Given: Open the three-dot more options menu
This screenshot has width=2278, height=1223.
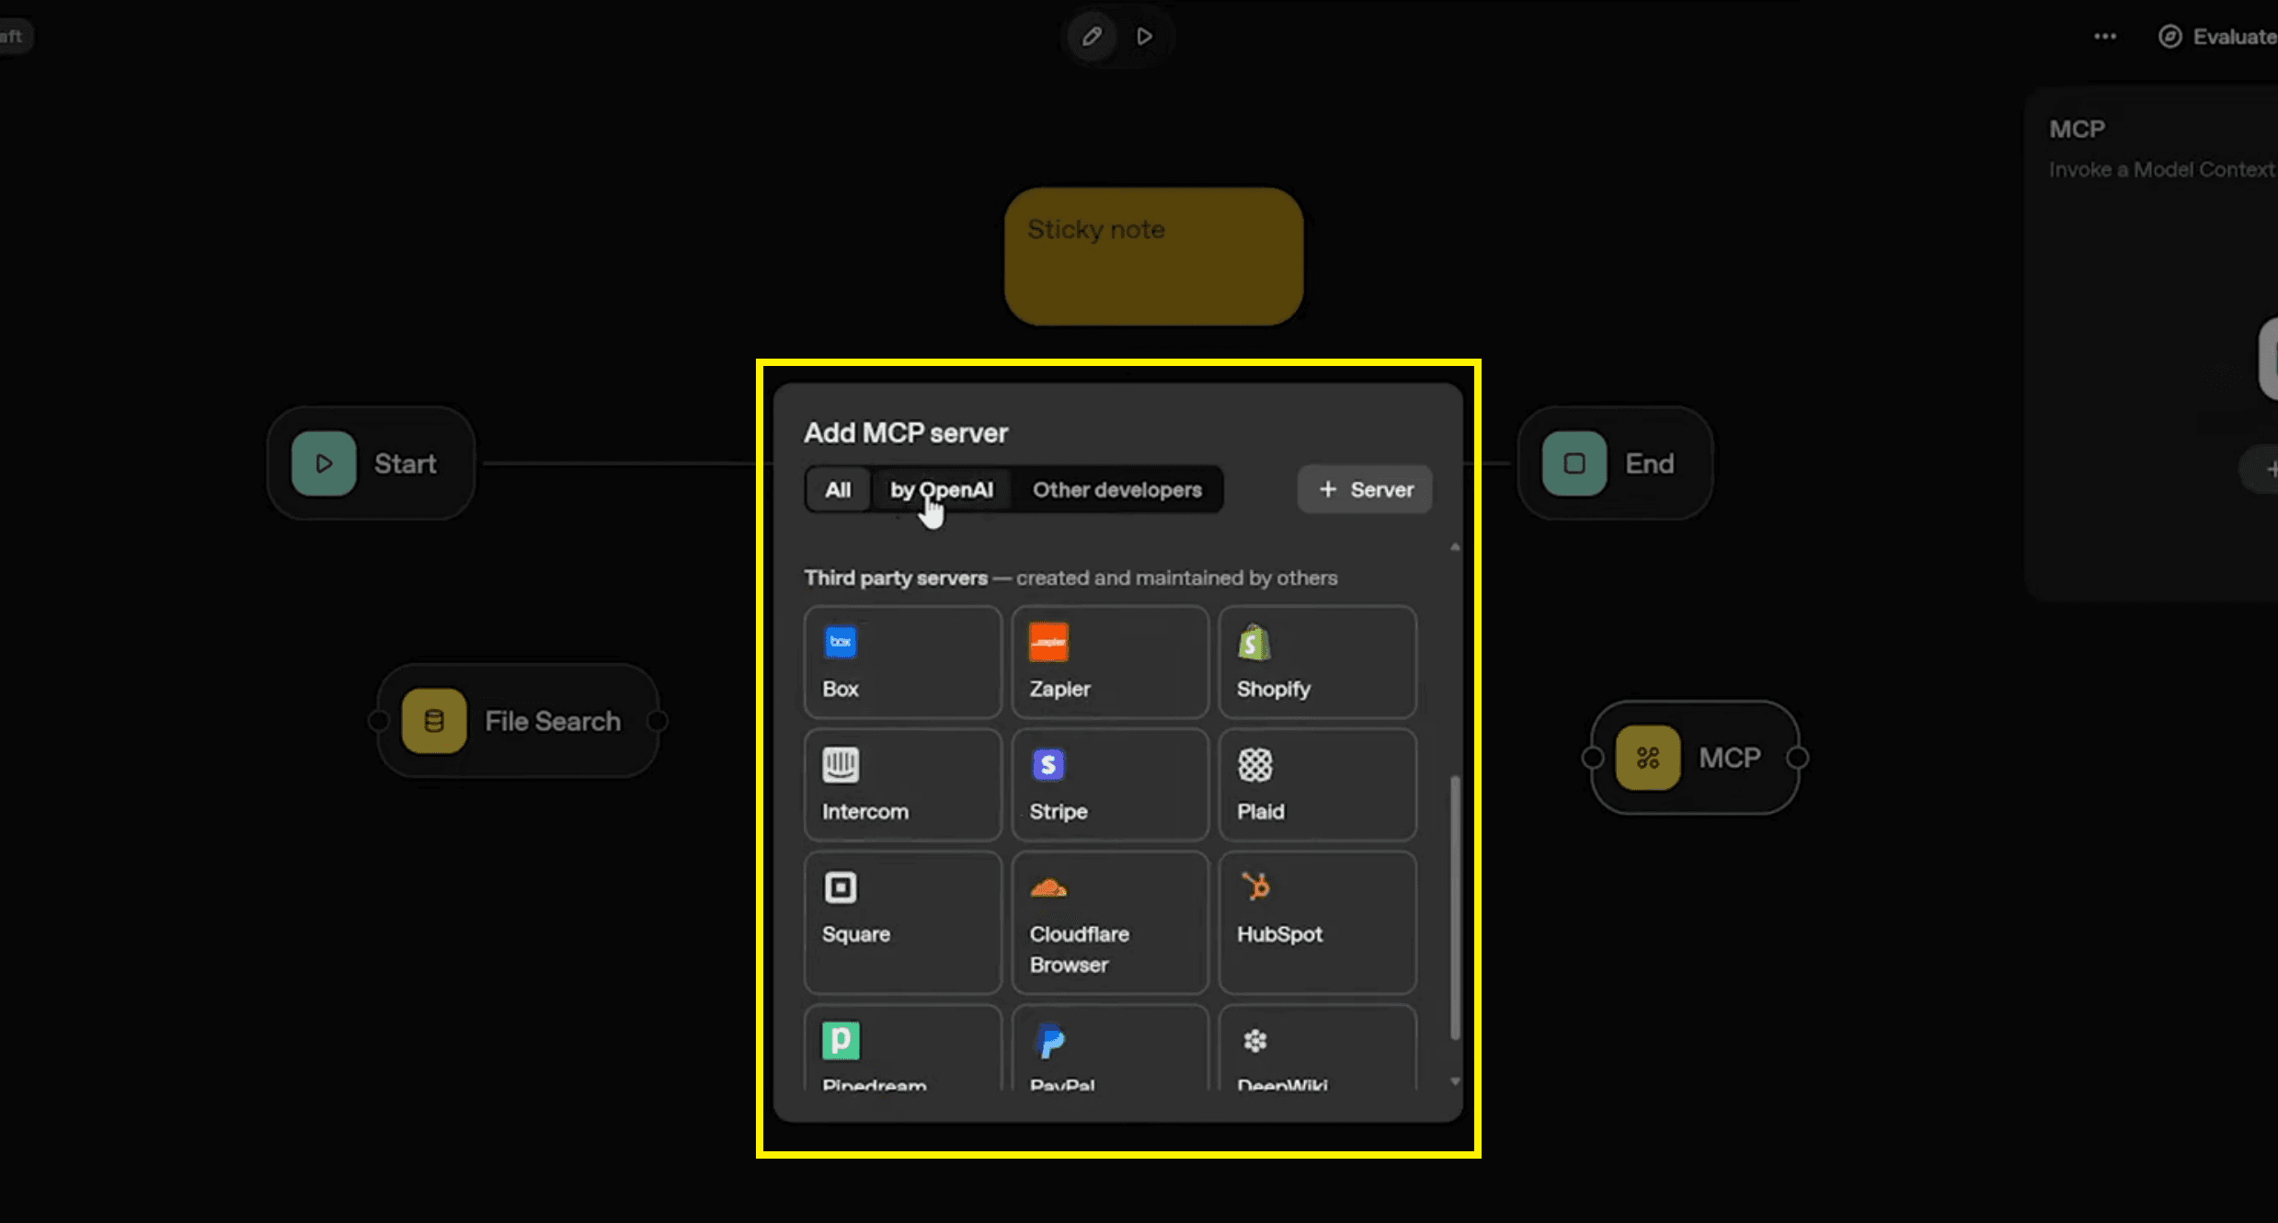Looking at the screenshot, I should pyautogui.click(x=2105, y=37).
